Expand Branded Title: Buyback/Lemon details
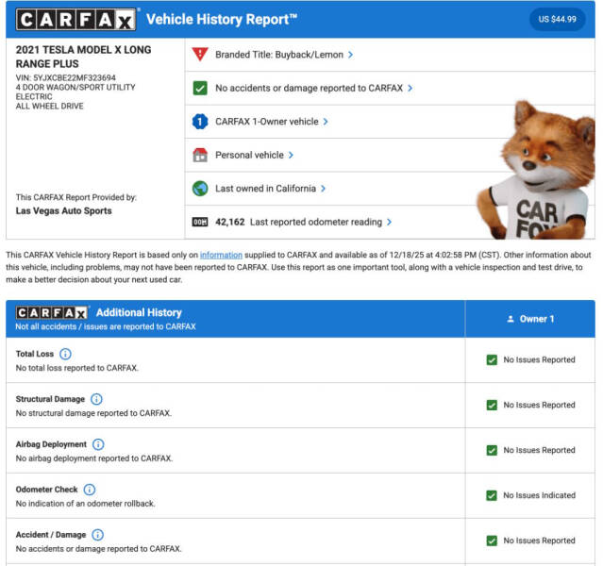Viewport: 603px width, 566px height. point(284,55)
